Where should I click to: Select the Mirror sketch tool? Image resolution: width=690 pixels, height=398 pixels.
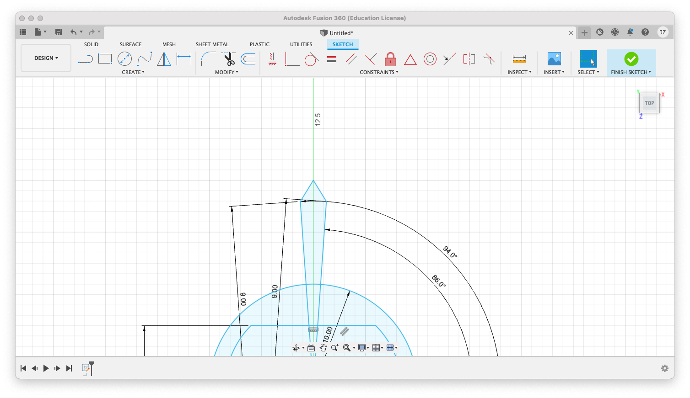[x=164, y=59]
